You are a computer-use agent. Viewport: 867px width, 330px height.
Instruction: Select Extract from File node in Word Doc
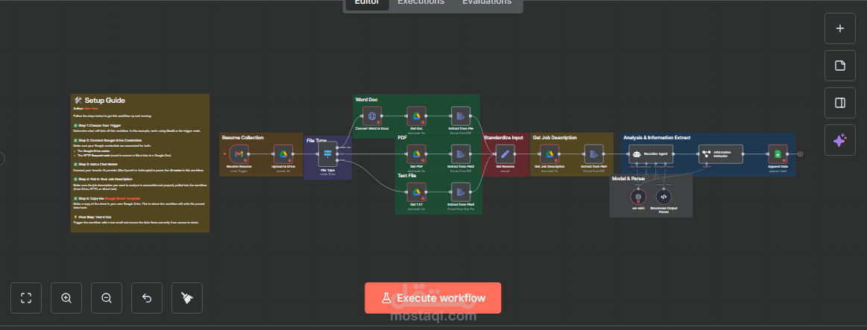point(460,116)
